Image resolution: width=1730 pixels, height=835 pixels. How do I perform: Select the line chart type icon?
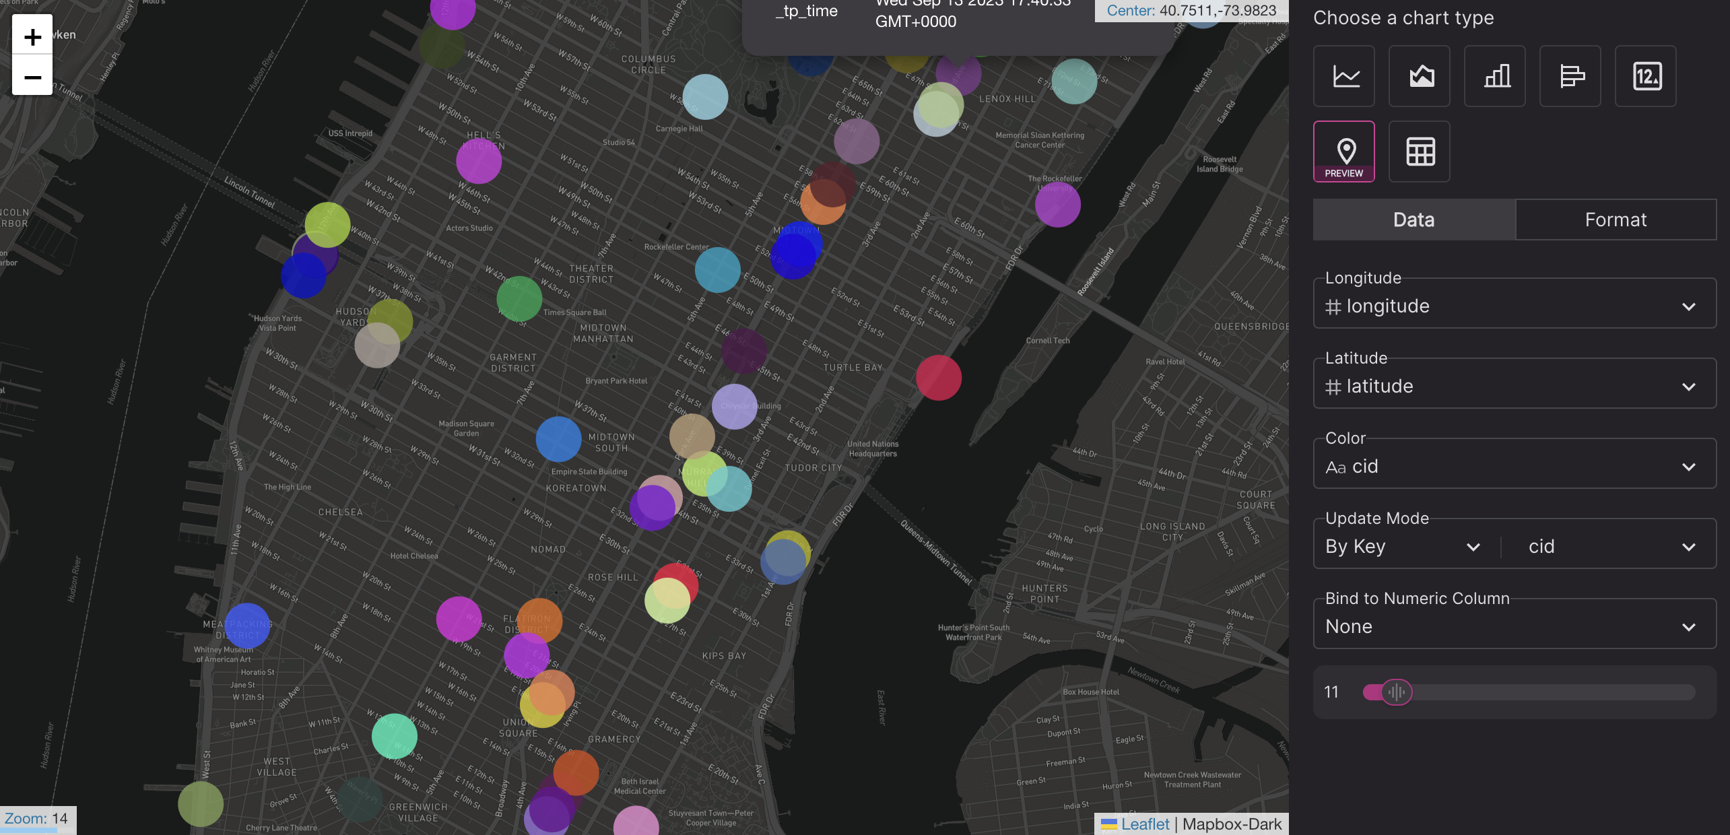[x=1344, y=76]
